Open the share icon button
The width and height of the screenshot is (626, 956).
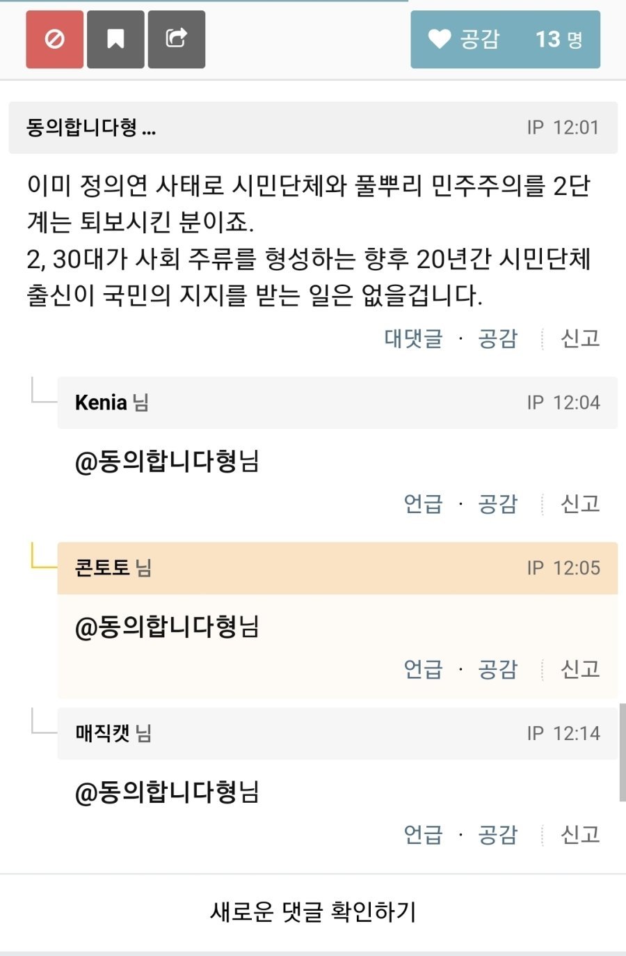(176, 39)
